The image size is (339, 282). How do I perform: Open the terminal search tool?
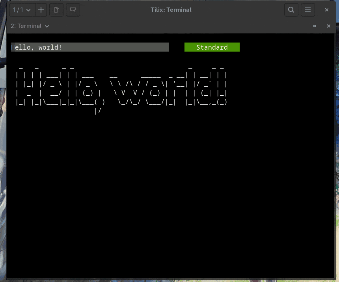(291, 10)
